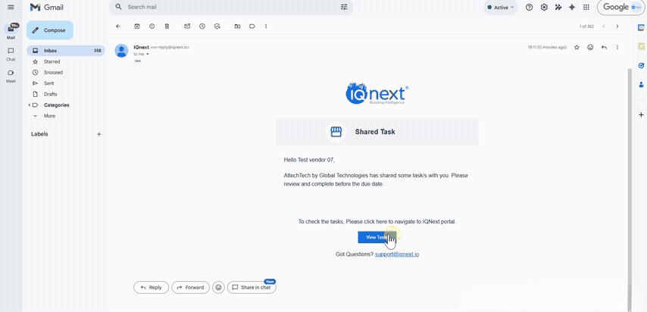This screenshot has height=312, width=647.
Task: Star the IQnext email
Action: point(577,48)
